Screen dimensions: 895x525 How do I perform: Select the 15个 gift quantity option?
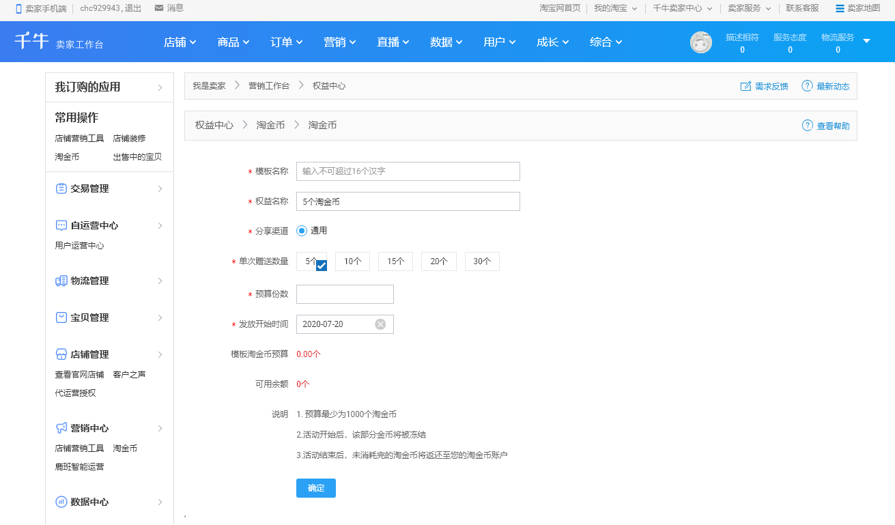click(x=395, y=261)
